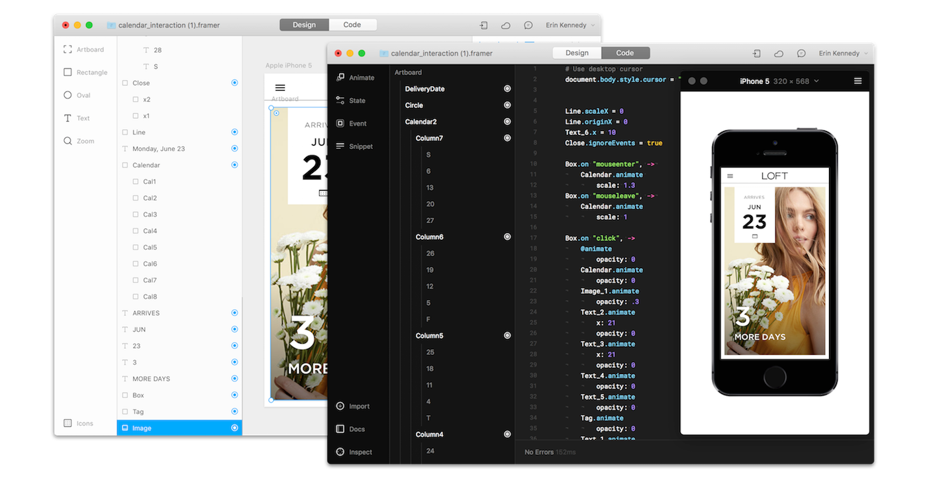The image size is (927, 478).
Task: Select the Calendar2 layer group
Action: click(420, 122)
